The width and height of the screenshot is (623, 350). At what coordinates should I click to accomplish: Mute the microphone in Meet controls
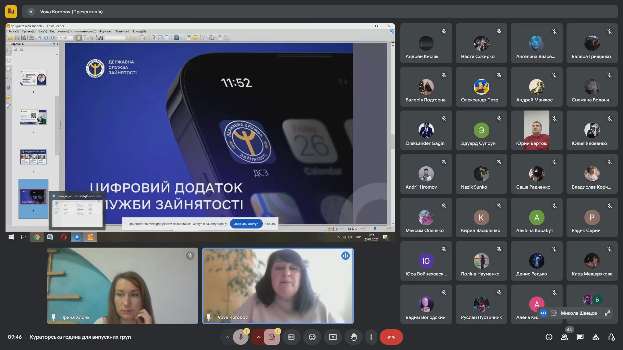240,337
